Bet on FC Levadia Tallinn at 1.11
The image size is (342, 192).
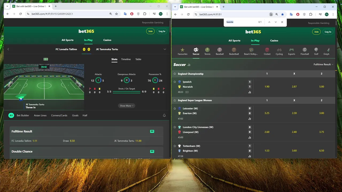24,141
